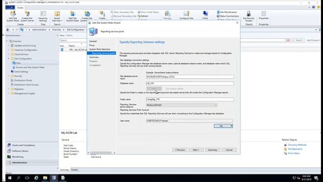Viewport: 323px width, 182px height.
Task: Click the Cancel button in wizard
Action: (229, 150)
